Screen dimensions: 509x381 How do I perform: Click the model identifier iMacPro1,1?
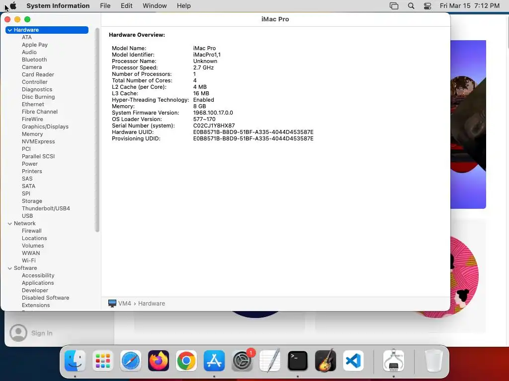pos(207,55)
